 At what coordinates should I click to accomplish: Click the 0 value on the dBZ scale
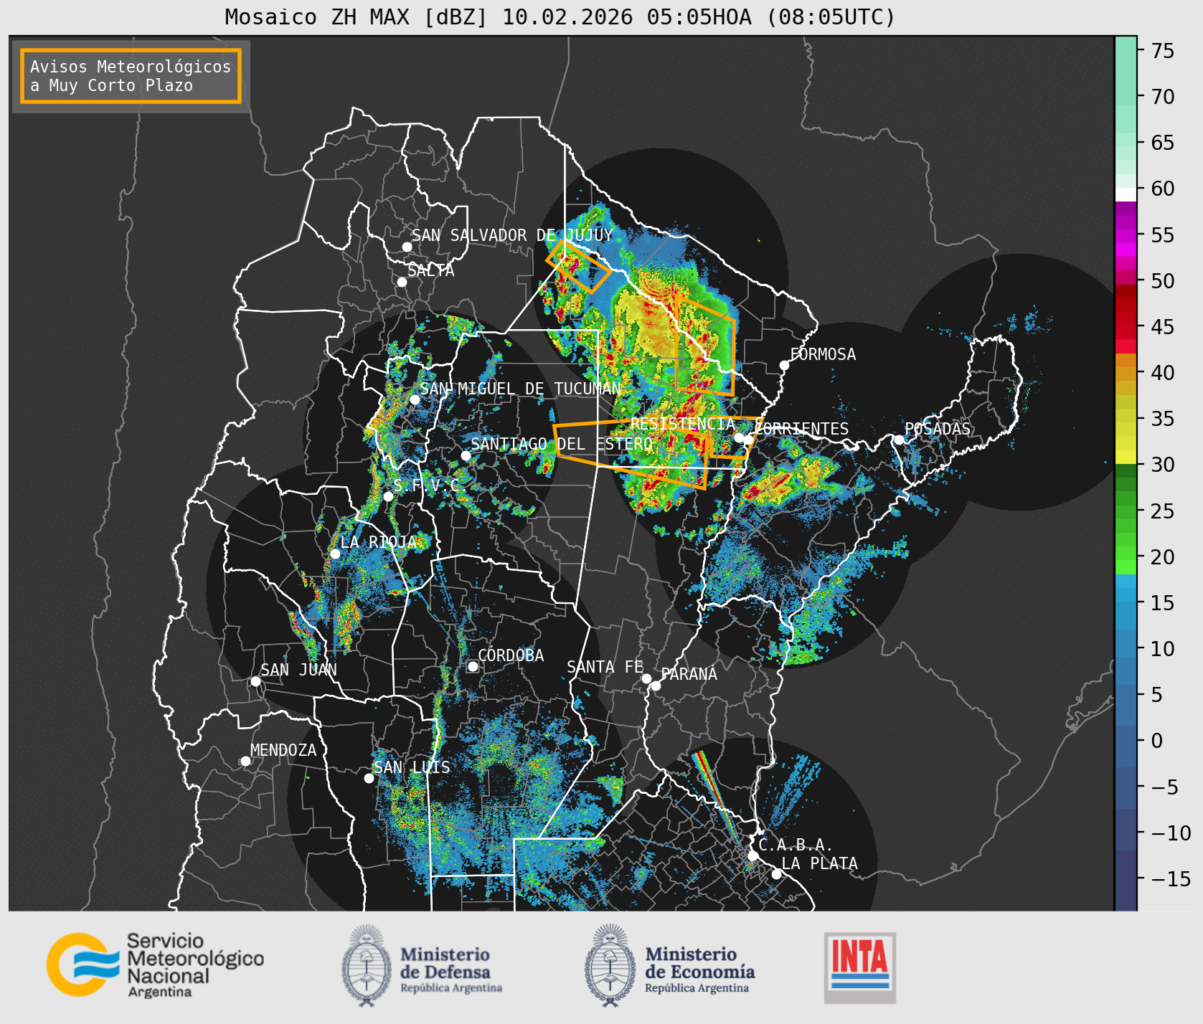[x=1156, y=741]
